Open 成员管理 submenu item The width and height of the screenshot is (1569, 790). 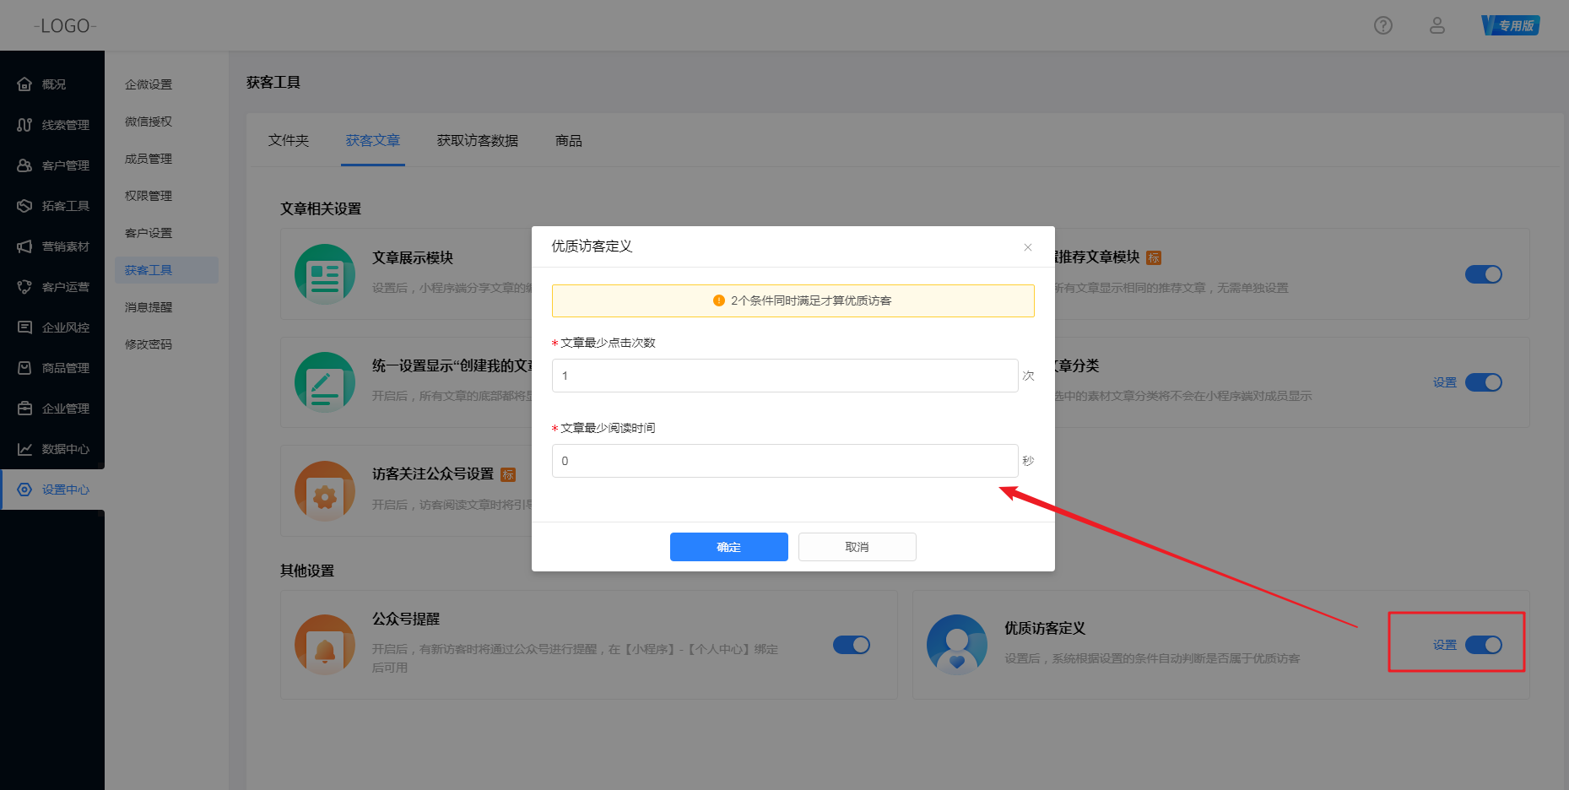pos(149,159)
